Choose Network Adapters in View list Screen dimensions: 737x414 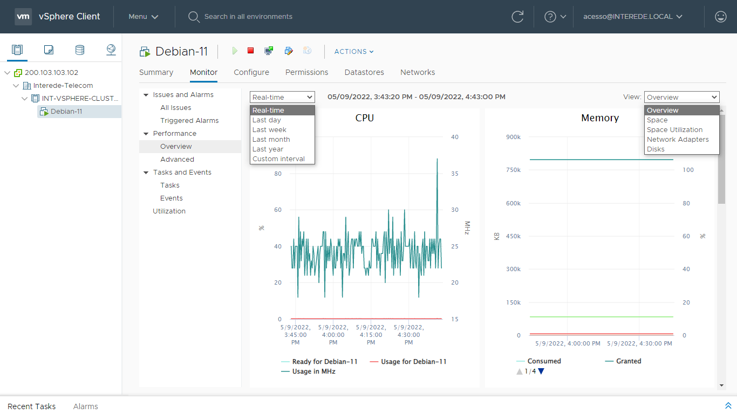tap(678, 140)
